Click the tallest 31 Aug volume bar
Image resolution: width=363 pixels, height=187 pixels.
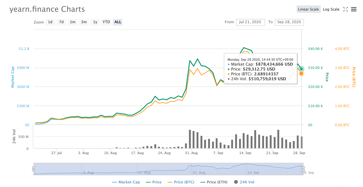190,139
